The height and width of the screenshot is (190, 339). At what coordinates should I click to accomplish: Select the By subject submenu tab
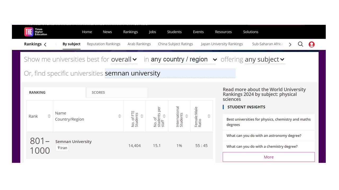click(x=72, y=44)
